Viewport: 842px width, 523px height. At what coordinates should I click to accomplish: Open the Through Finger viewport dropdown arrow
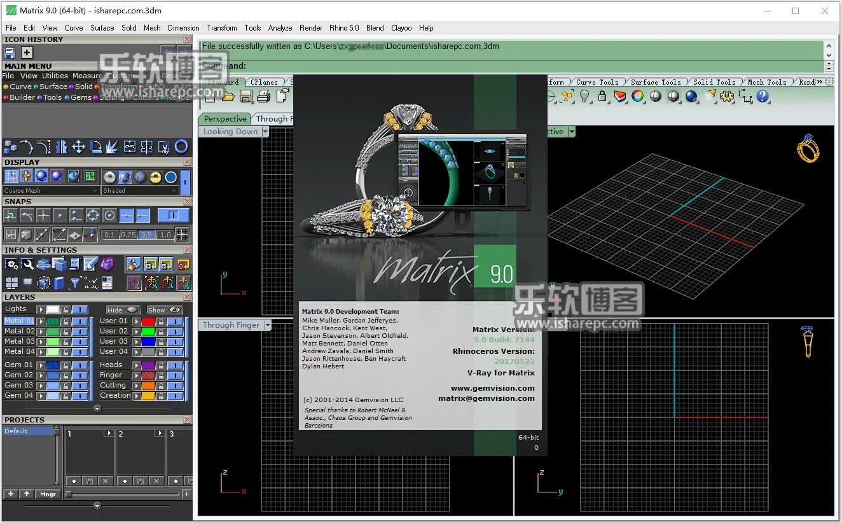pos(268,325)
